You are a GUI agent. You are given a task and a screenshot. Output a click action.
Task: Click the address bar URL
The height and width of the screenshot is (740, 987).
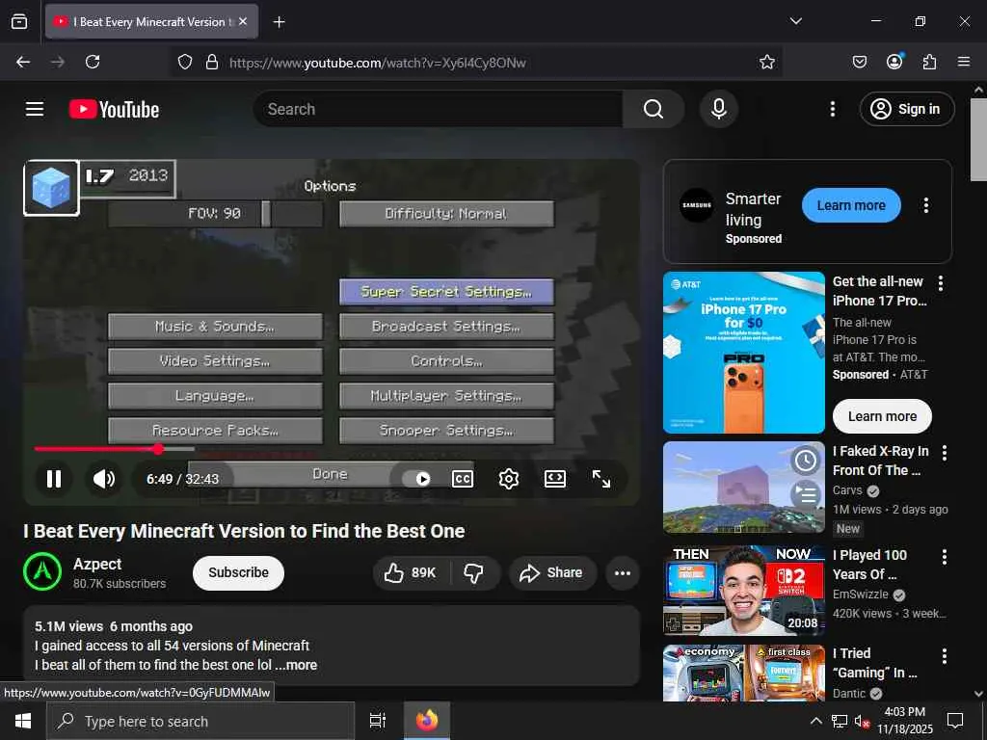(x=378, y=63)
